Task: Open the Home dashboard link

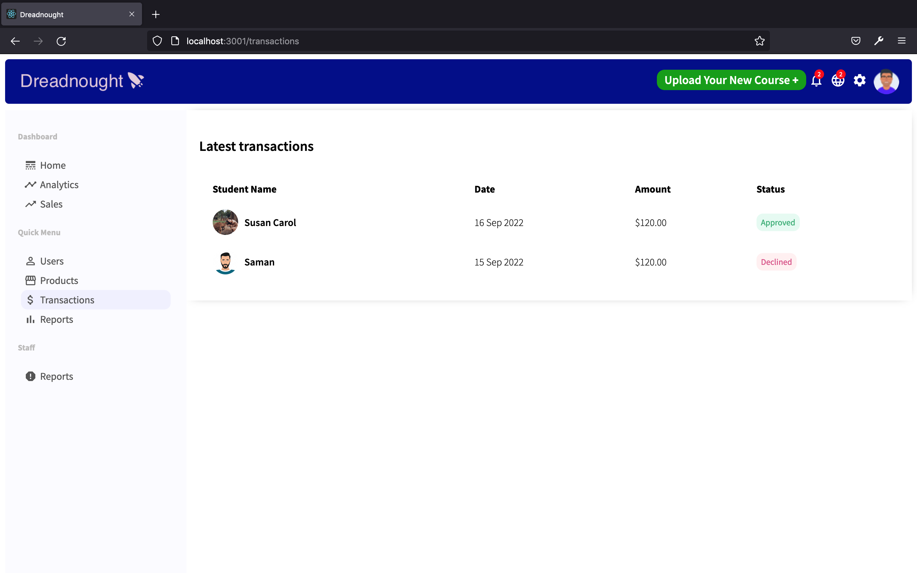Action: 52,165
